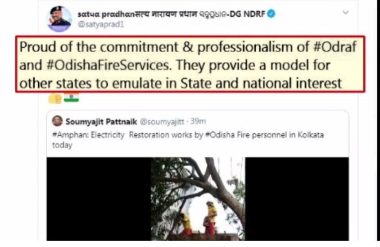This screenshot has height=247, width=380.
Task: Follow the #OdishaFireServices hashtag
Action: tap(109, 65)
